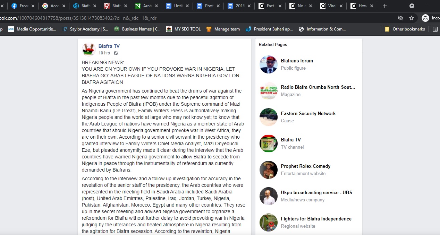Click the address bar URL

pyautogui.click(x=78, y=18)
